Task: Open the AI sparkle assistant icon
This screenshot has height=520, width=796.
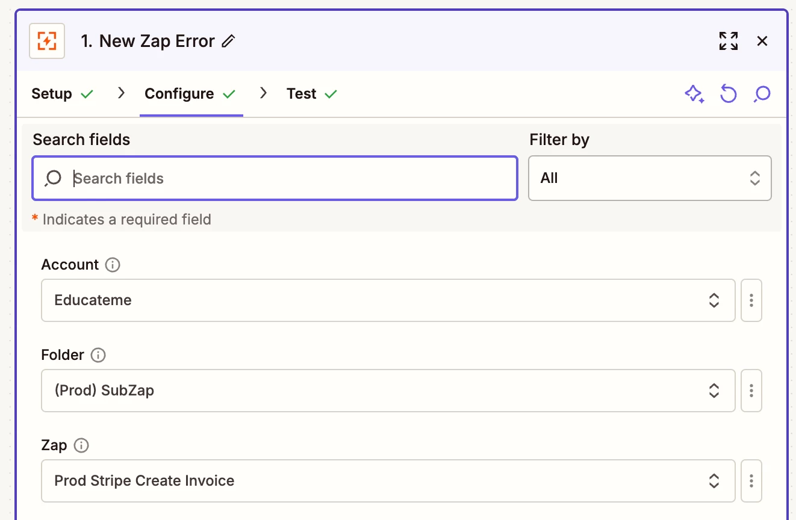Action: tap(694, 94)
